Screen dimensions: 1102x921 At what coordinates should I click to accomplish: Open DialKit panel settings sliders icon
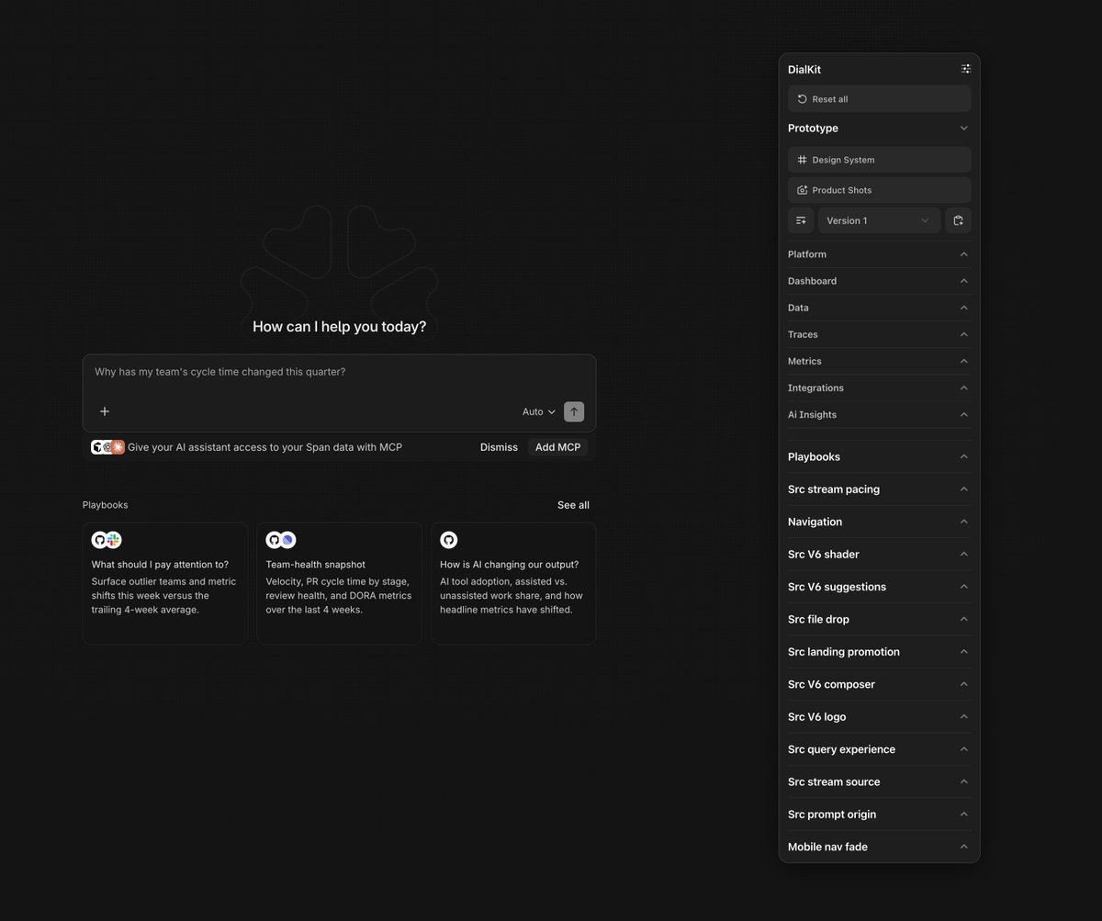pos(965,69)
